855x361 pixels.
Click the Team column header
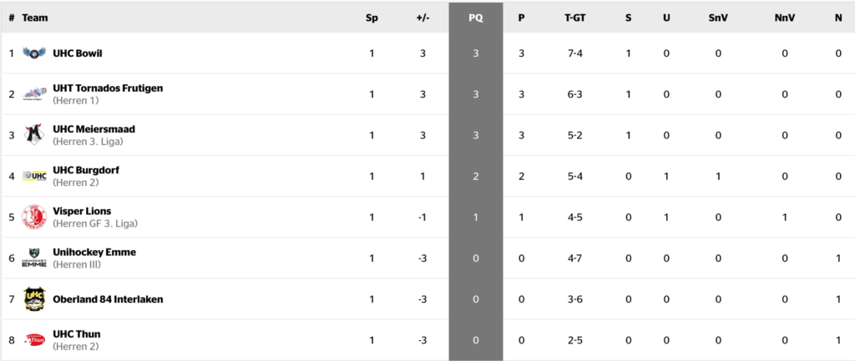[35, 18]
